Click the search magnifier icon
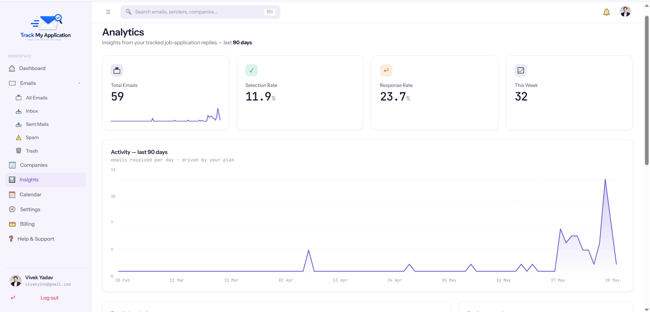650x312 pixels. pos(129,12)
